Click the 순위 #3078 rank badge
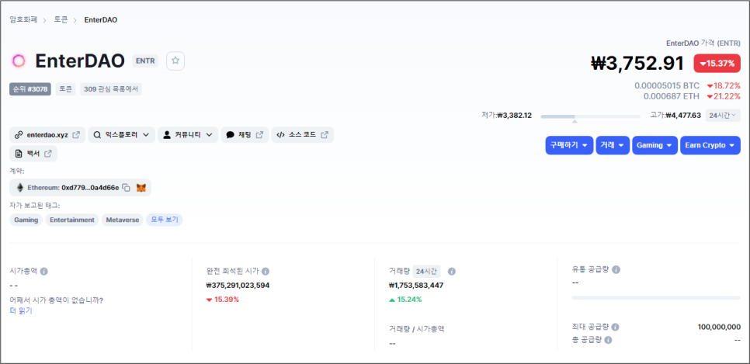Screen dimensions: 750x364 pyautogui.click(x=30, y=89)
